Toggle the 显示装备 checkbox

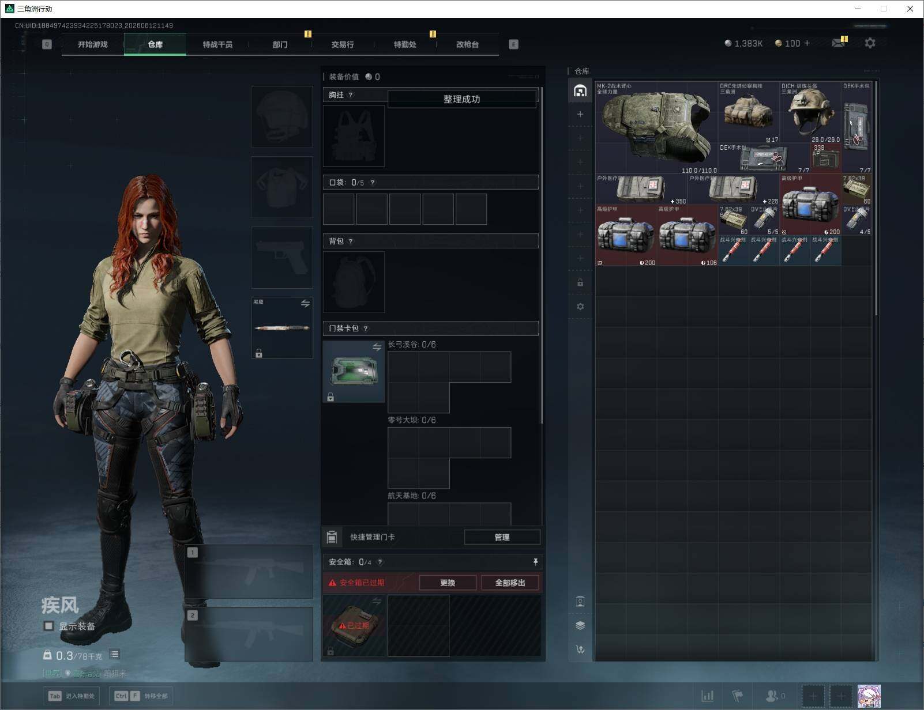point(48,626)
